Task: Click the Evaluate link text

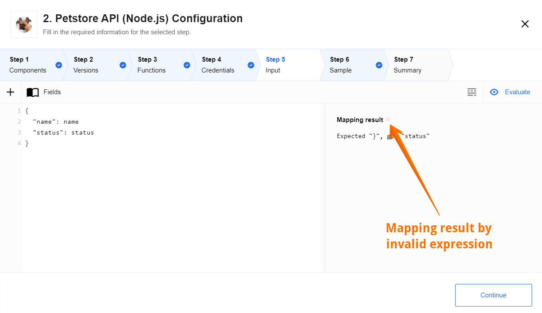Action: pos(517,92)
